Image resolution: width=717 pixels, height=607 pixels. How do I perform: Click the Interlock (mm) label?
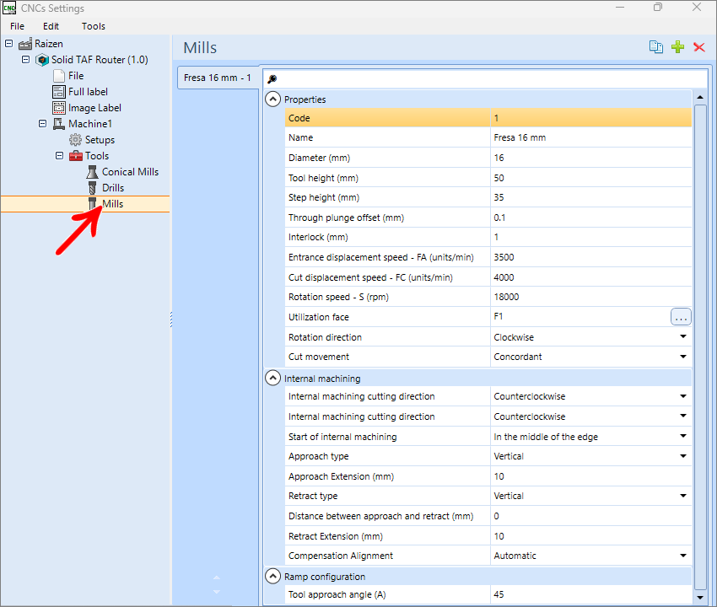[318, 237]
